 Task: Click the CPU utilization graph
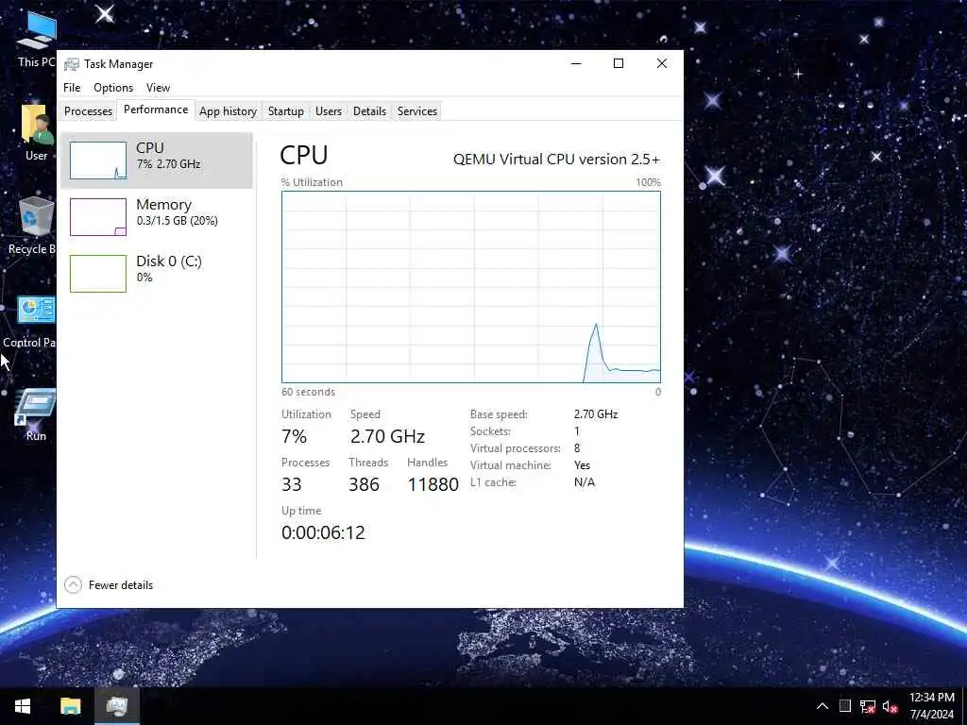pyautogui.click(x=471, y=287)
